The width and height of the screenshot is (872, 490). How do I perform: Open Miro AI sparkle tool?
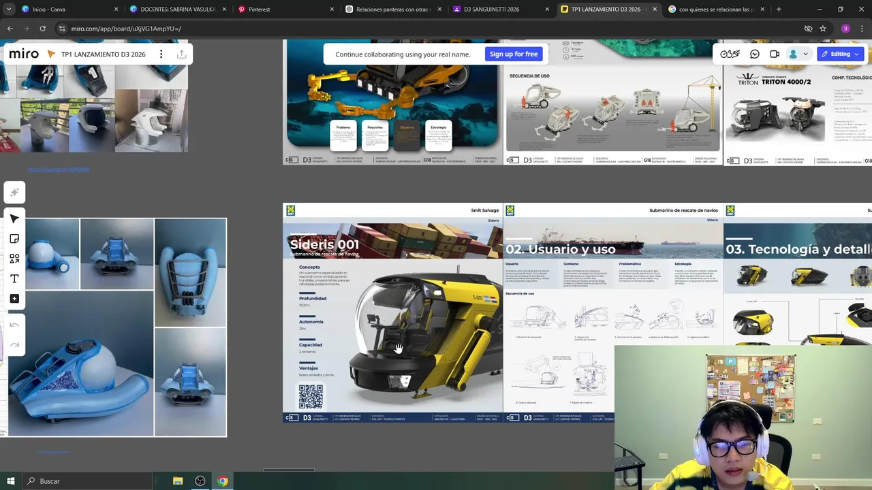pos(14,193)
